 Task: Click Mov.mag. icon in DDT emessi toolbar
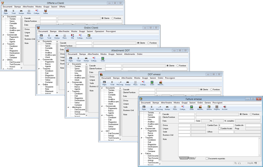pos(120,83)
